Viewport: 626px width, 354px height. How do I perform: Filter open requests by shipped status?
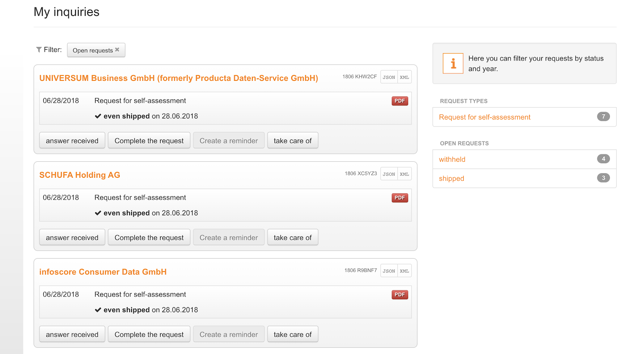[524, 178]
